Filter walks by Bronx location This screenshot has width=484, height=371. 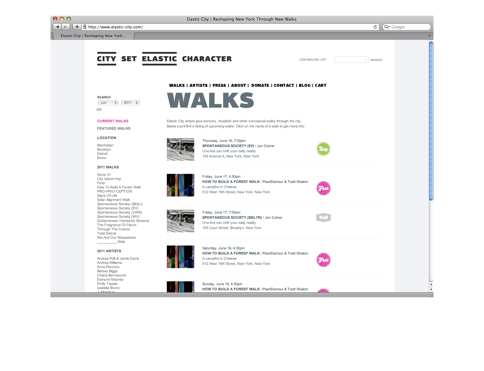pos(102,158)
